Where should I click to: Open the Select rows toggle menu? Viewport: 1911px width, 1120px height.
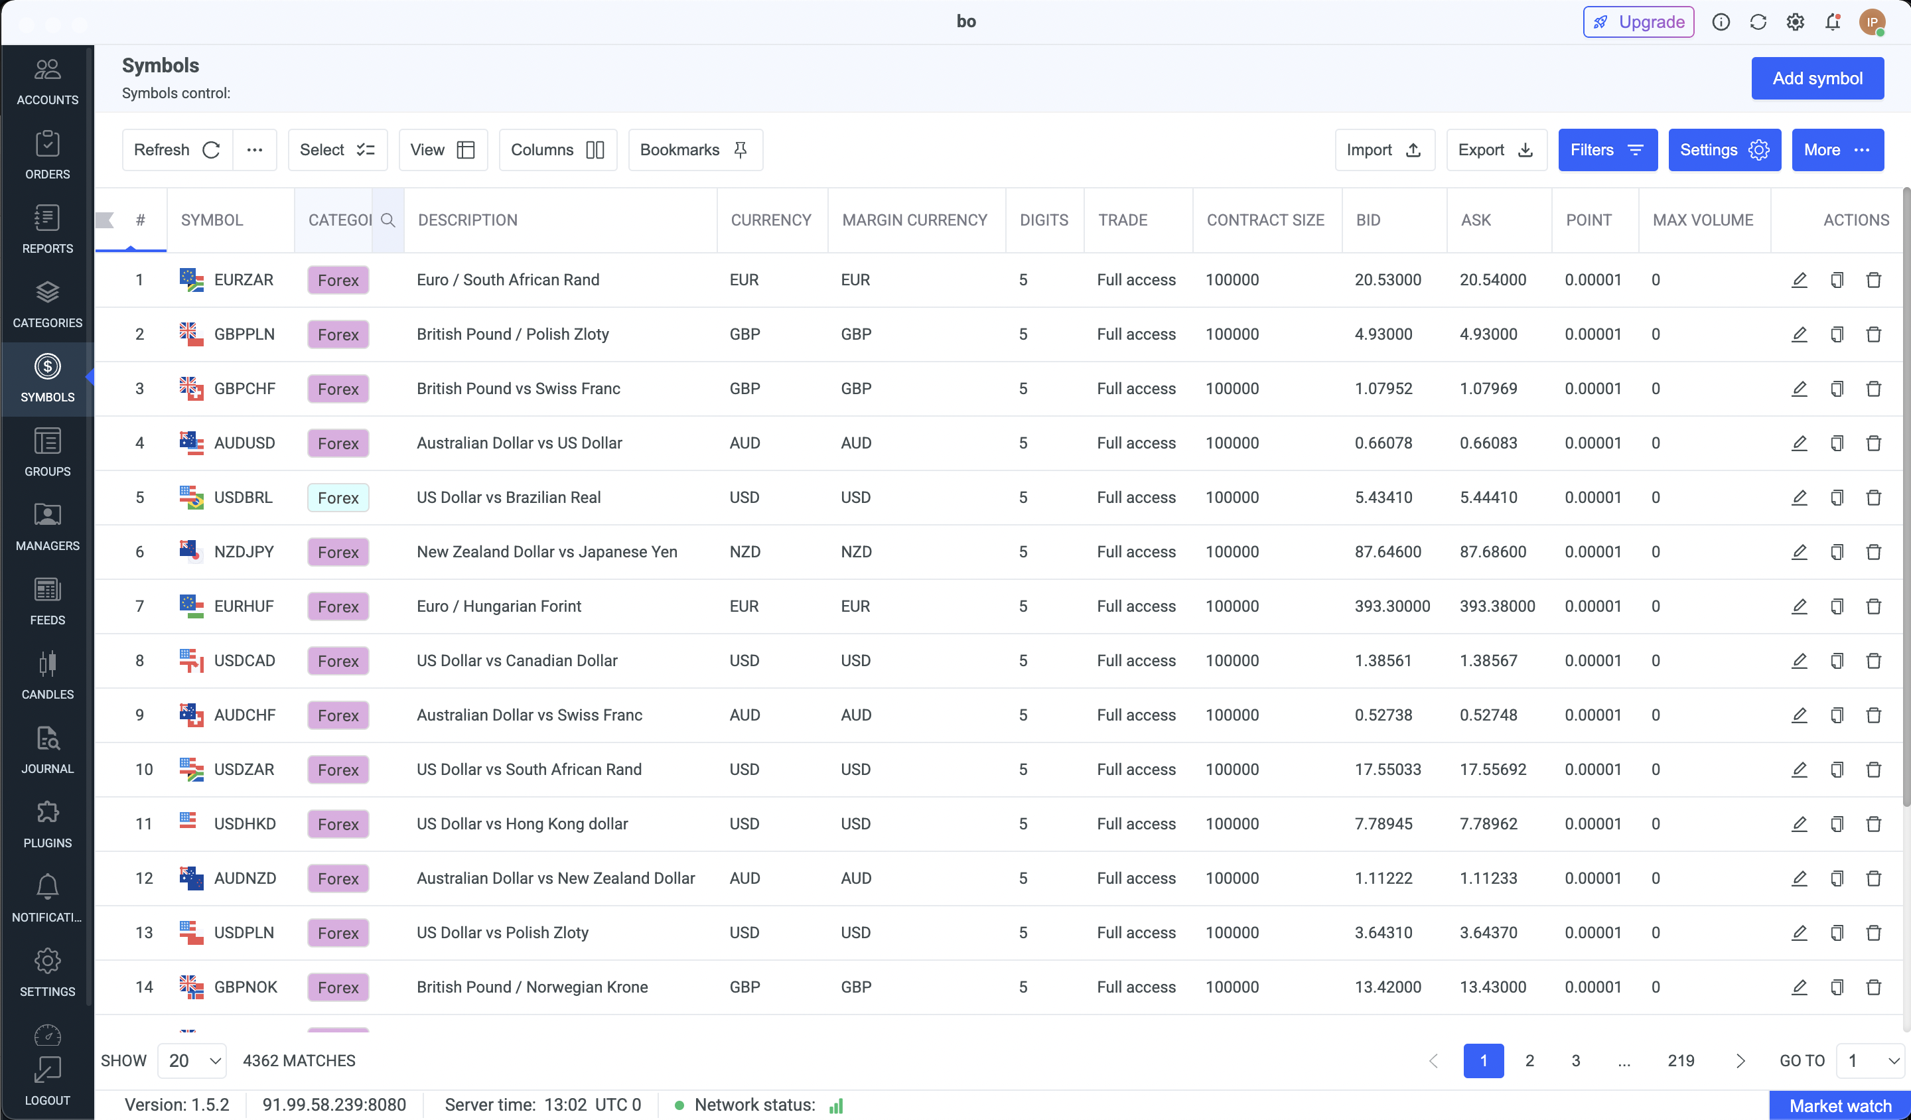[338, 150]
